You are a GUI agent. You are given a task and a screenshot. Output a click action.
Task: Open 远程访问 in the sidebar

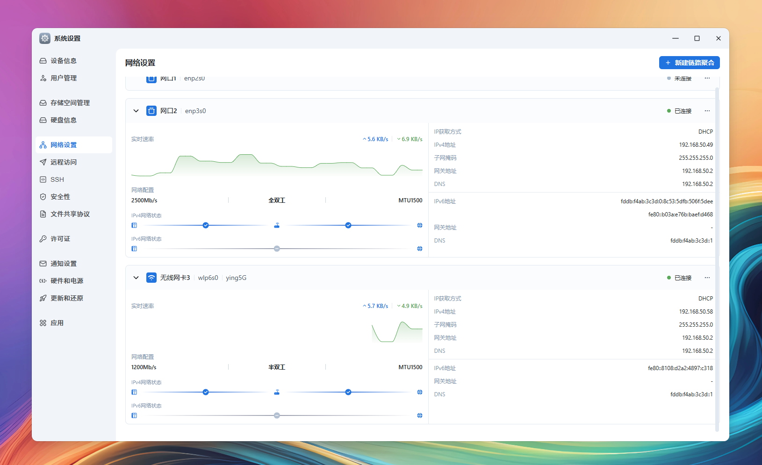(x=64, y=162)
